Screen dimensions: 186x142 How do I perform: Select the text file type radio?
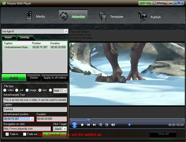click(x=40, y=90)
